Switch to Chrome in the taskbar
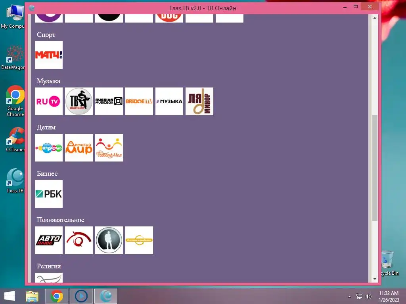406x304 pixels. click(x=57, y=296)
